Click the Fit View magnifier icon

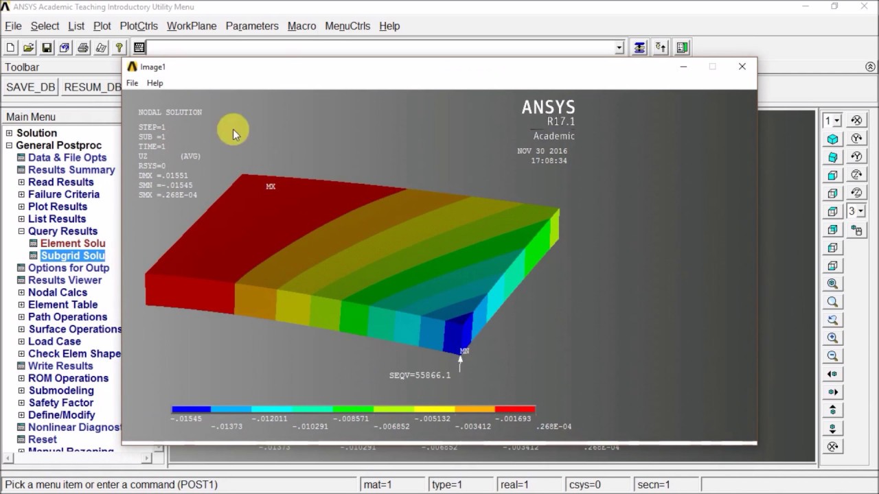coord(833,283)
